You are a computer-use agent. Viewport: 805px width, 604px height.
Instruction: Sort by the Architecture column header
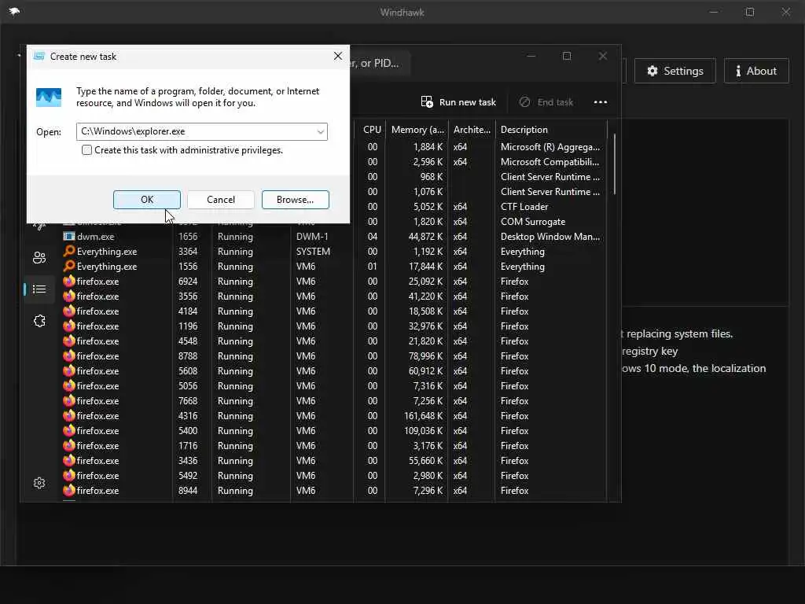point(472,130)
